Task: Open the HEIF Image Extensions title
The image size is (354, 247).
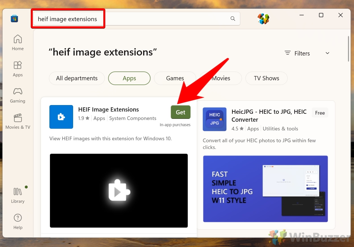Action: (108, 110)
